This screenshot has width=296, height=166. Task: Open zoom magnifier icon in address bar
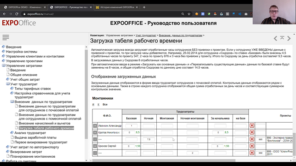(183, 14)
